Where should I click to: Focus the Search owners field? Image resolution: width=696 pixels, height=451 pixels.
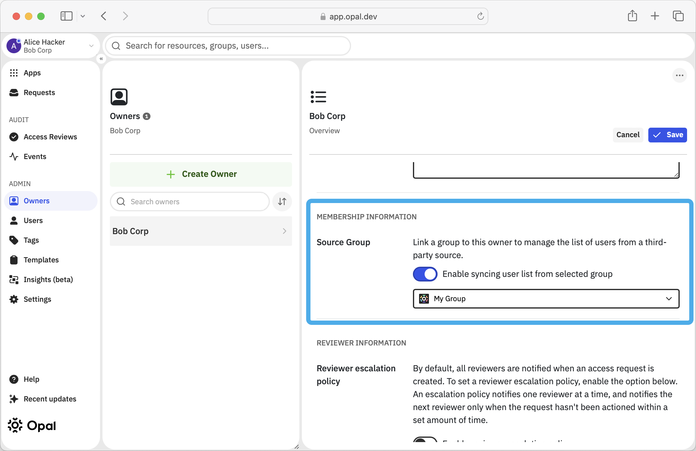[x=190, y=202]
